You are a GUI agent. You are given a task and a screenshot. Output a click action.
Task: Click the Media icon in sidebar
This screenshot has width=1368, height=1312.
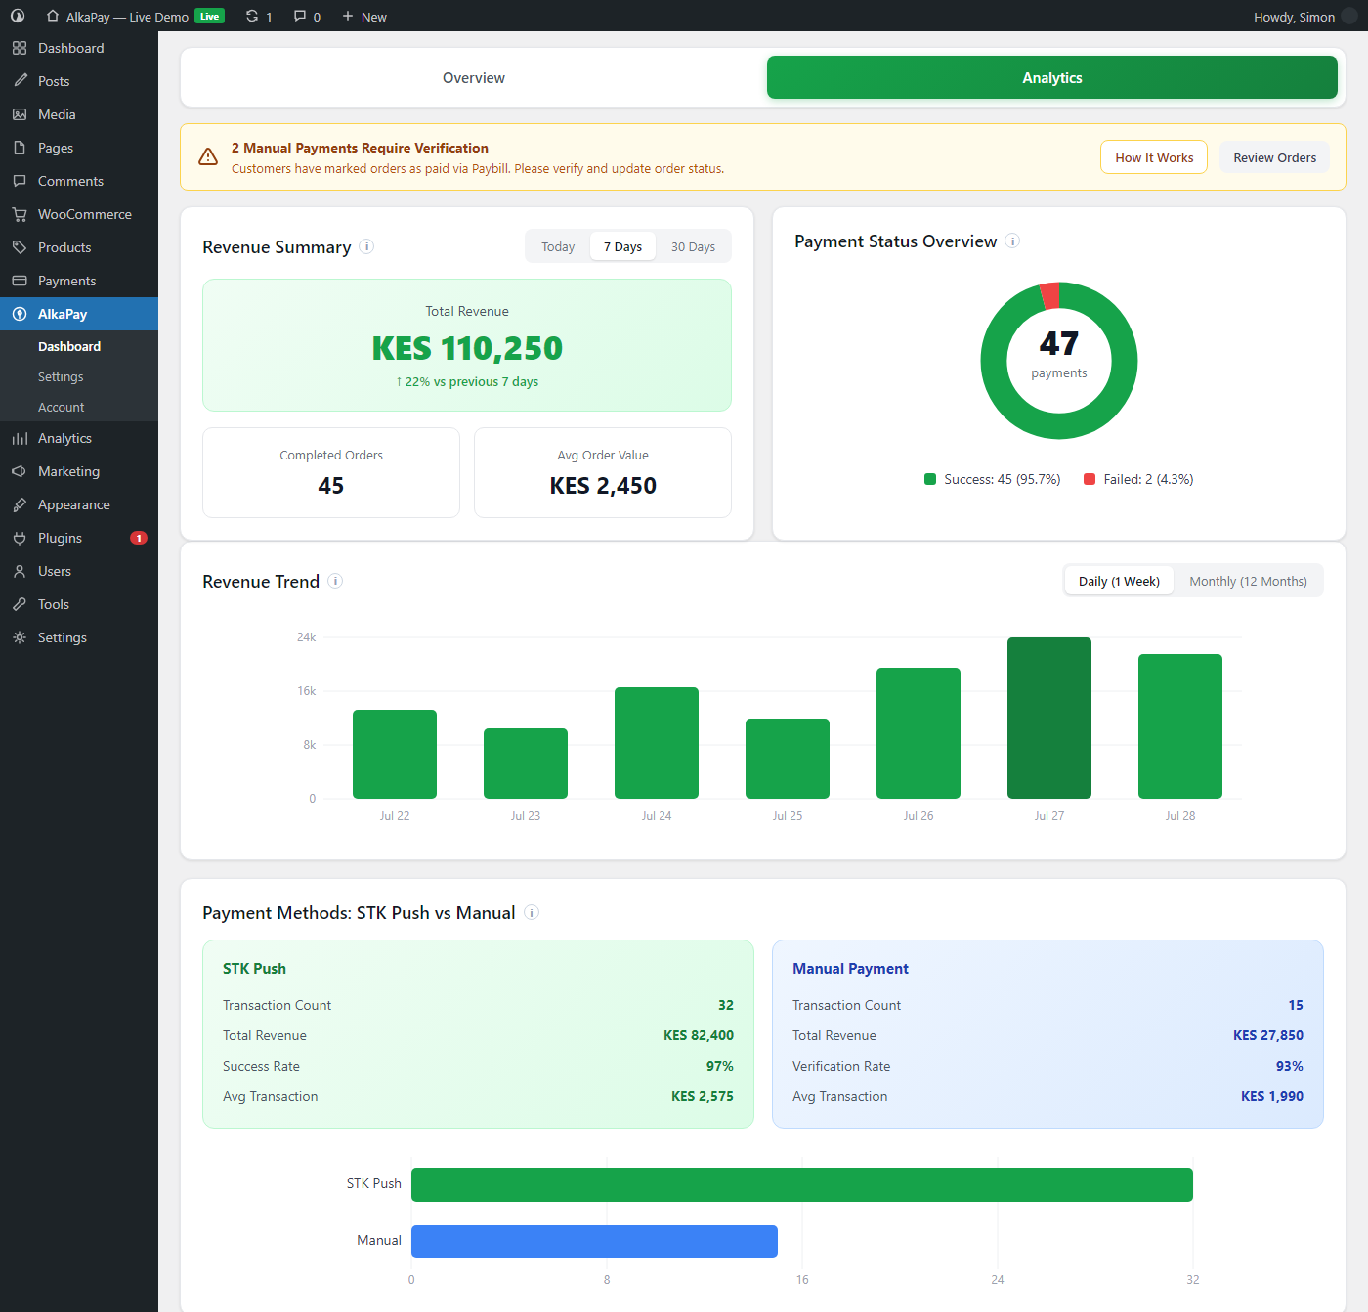[x=20, y=114]
